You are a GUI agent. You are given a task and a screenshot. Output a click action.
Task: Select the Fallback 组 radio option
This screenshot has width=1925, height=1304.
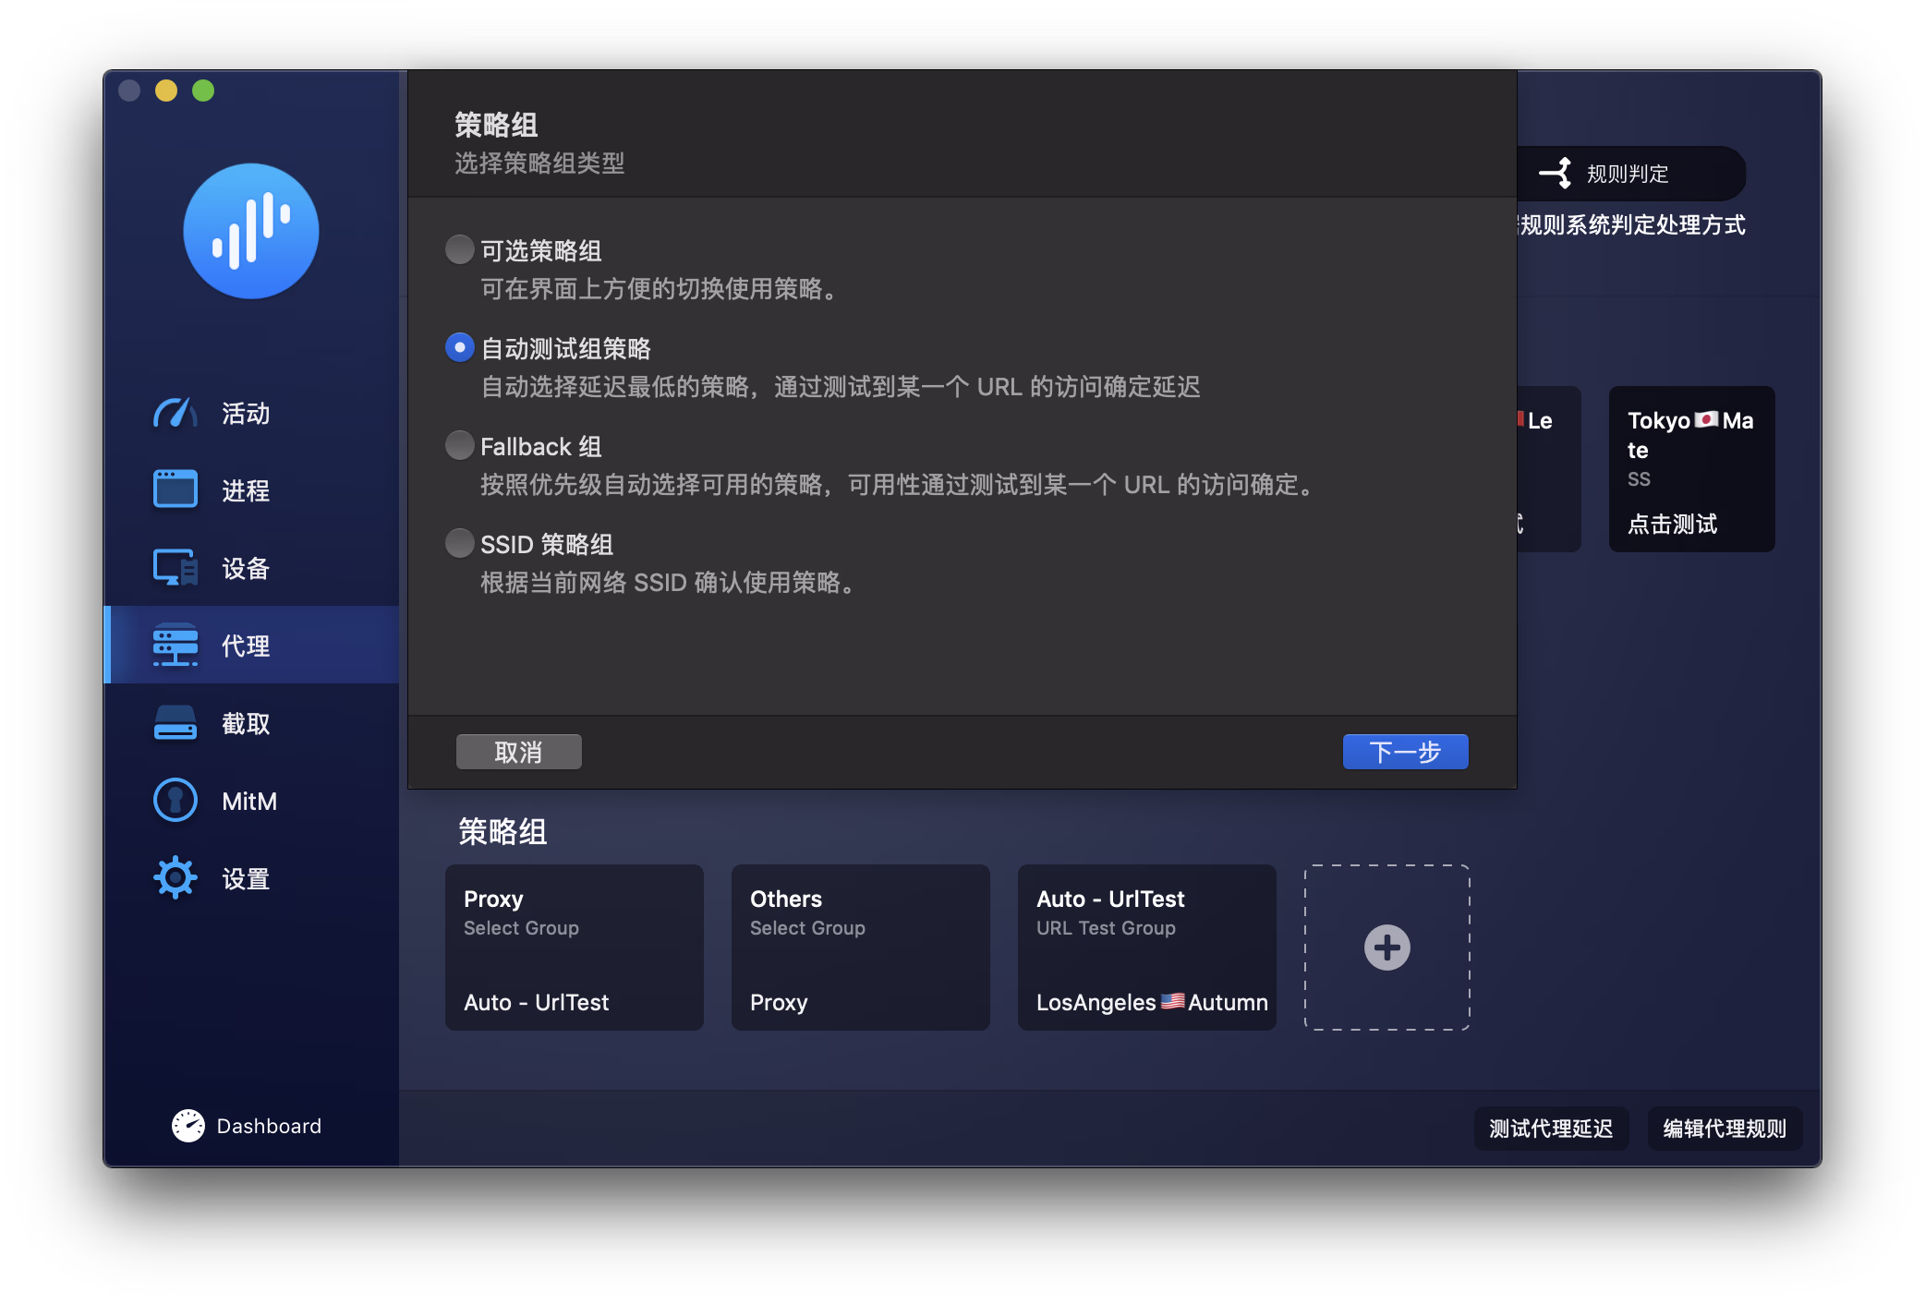(459, 445)
